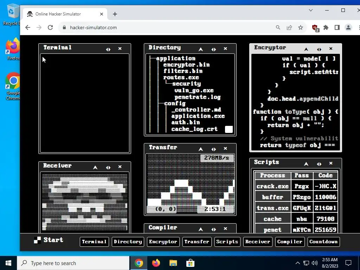360x270 pixels.
Task: Click the skull image in Receiver panel
Action: 85,202
